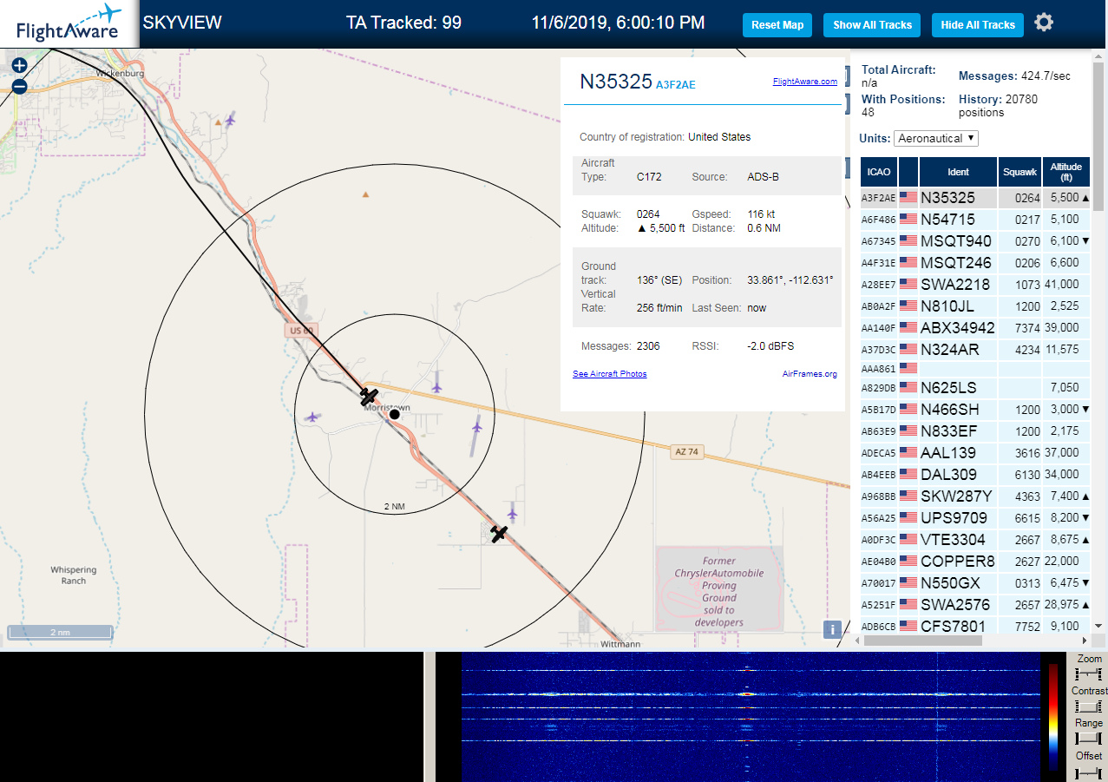Select UPS9709 row in aircraft table
The width and height of the screenshot is (1108, 782).
pyautogui.click(x=975, y=517)
